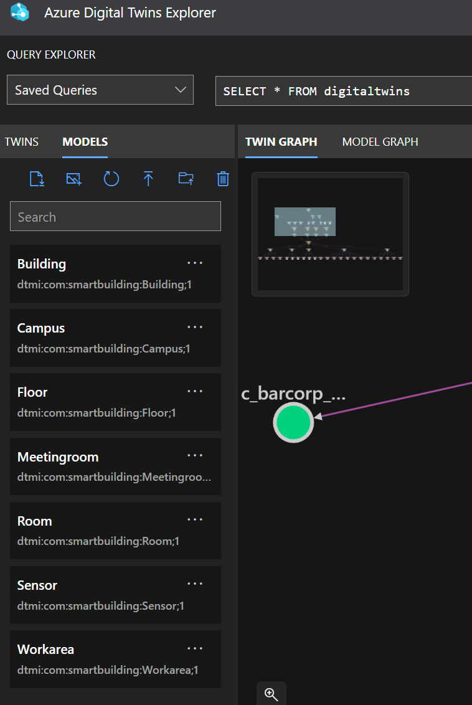Open the more options for Workarea model
Image resolution: width=472 pixels, height=705 pixels.
(x=195, y=648)
